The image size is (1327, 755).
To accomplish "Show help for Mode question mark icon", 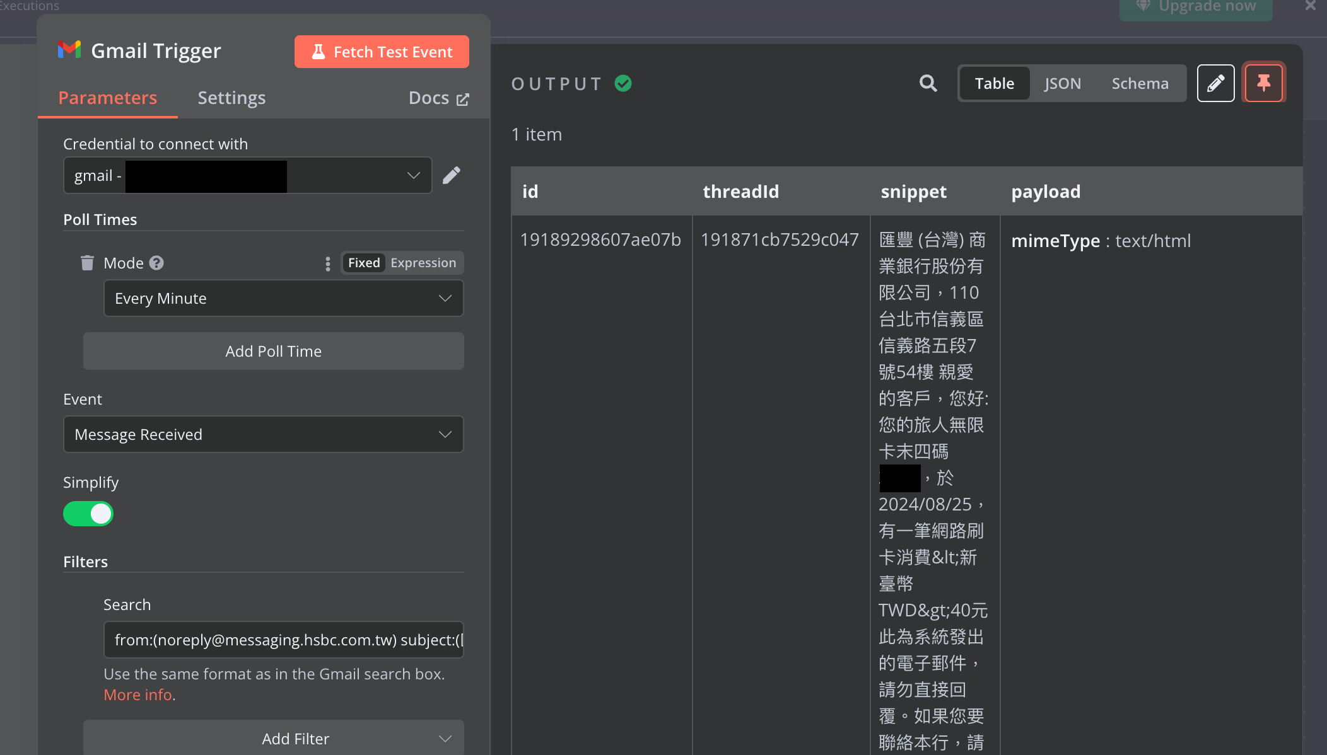I will (x=157, y=263).
